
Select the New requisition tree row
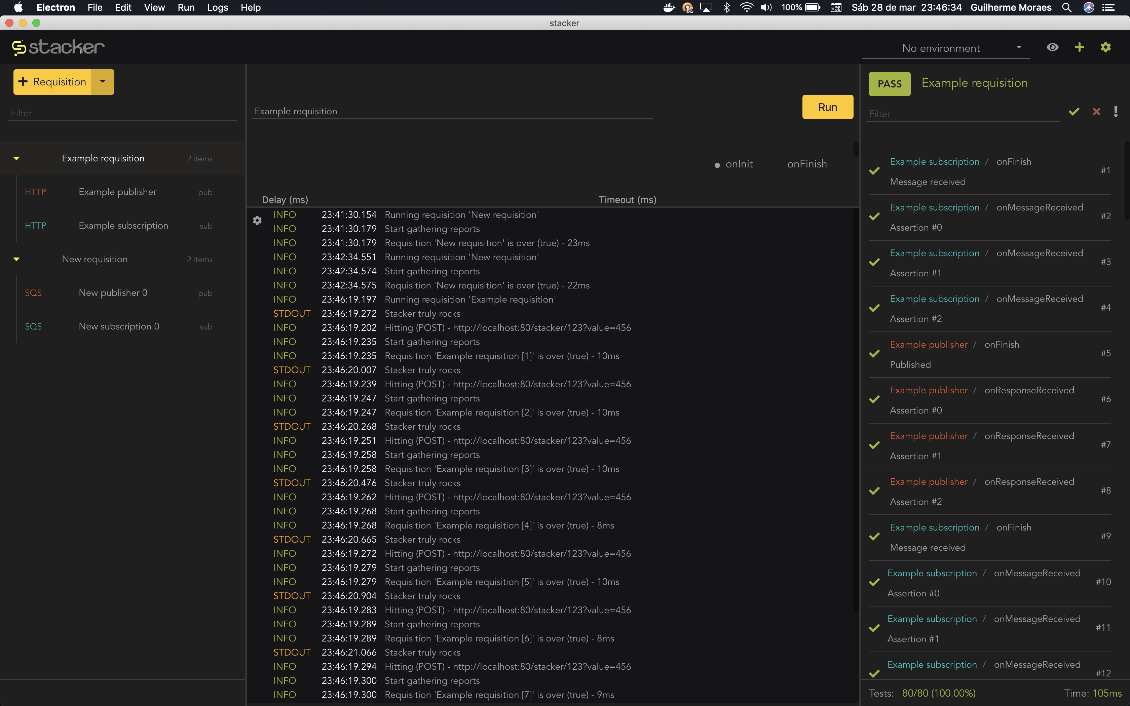(122, 259)
